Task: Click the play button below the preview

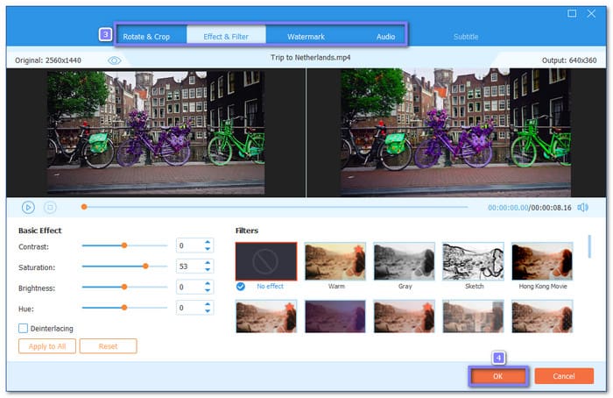Action: click(28, 208)
